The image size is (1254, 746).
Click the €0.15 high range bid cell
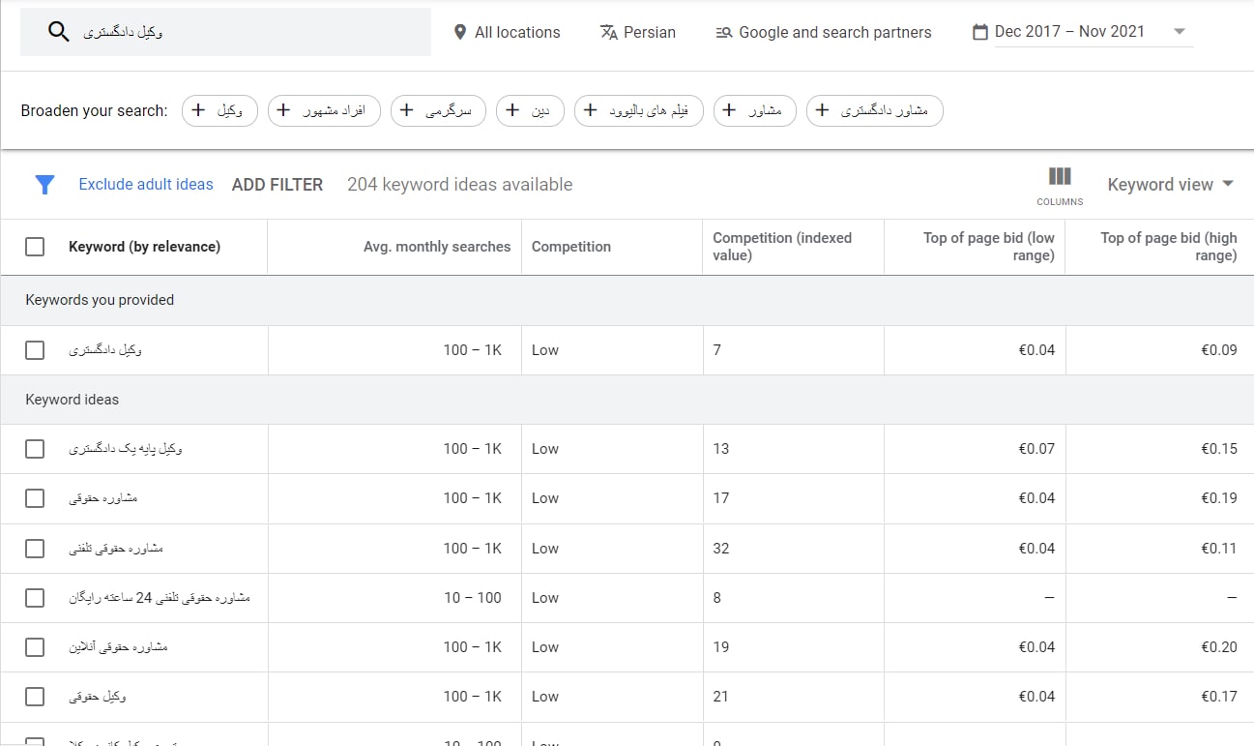(x=1219, y=449)
